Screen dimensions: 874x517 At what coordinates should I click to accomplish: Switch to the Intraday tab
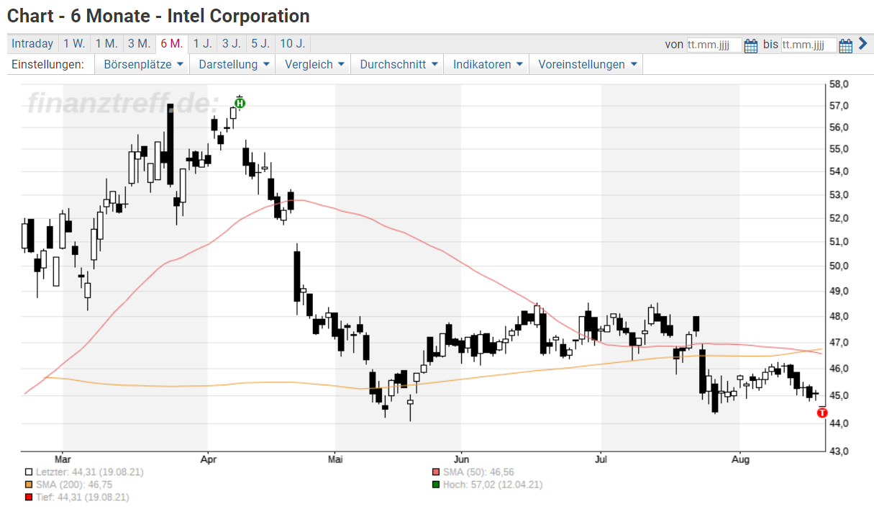click(32, 44)
